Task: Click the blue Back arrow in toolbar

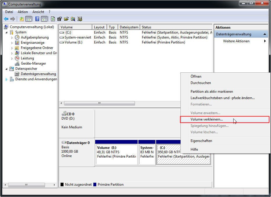Action: tap(6, 19)
